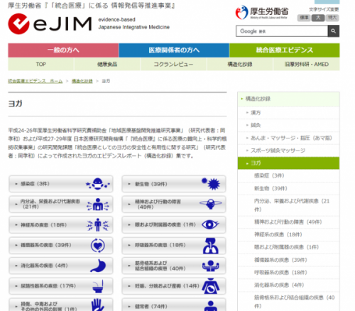Set text size to 標準
This screenshot has width=355, height=311.
pos(304,18)
